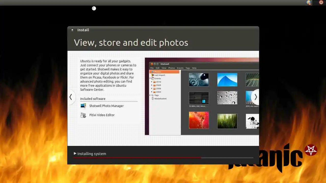Screen dimensions: 326x183
Task: Click the Included software heading
Action: pyautogui.click(x=93, y=99)
